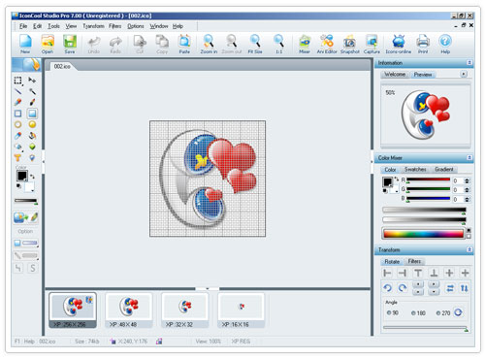
Task: Click the Snapshot toolbar icon
Action: pos(350,44)
